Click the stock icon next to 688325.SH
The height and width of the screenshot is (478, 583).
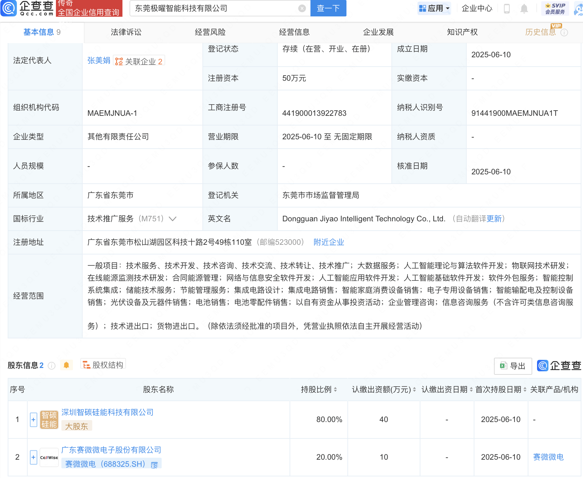point(154,465)
